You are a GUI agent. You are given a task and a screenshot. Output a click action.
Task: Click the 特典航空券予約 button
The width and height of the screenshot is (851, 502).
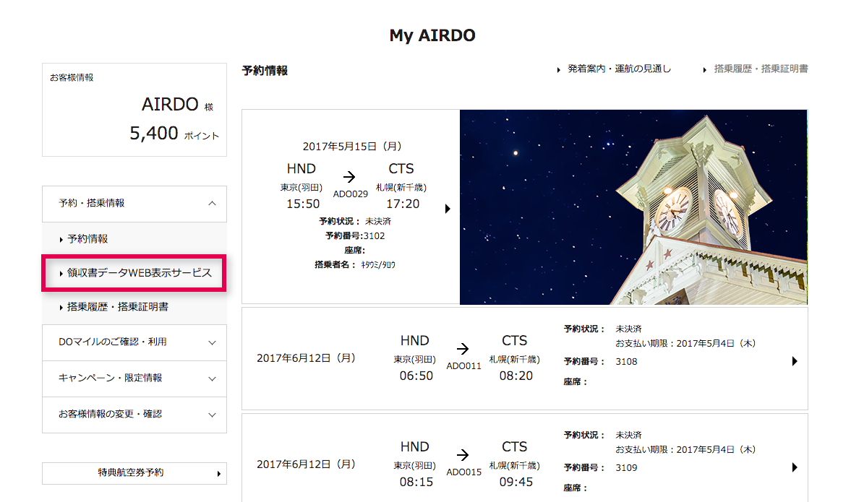click(x=134, y=472)
